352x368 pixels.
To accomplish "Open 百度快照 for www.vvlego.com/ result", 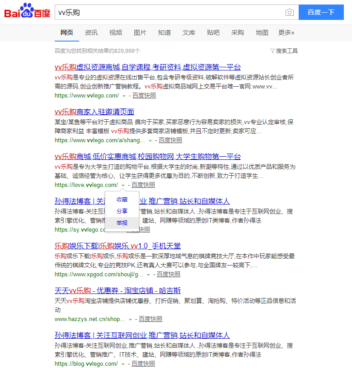I will pyautogui.click(x=144, y=96).
